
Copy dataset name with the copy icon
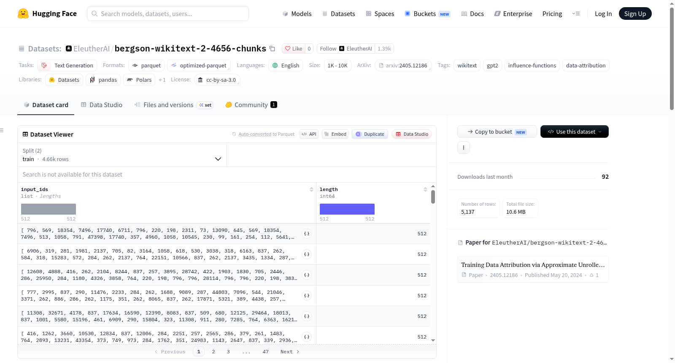point(272,48)
